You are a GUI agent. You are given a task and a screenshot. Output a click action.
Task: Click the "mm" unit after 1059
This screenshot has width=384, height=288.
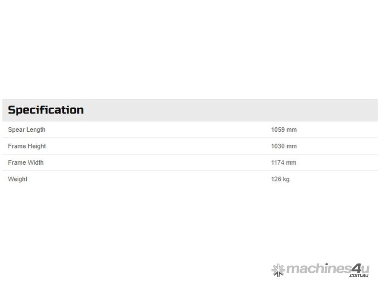[292, 130]
